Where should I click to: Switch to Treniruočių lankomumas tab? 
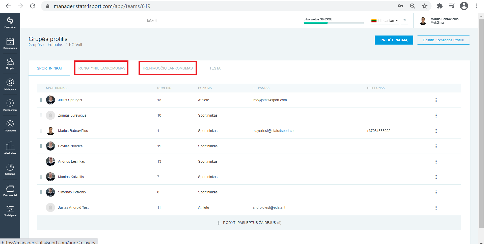[x=167, y=68]
